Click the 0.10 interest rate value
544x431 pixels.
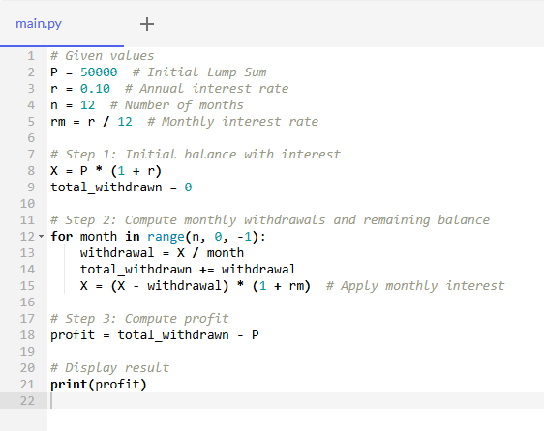95,89
